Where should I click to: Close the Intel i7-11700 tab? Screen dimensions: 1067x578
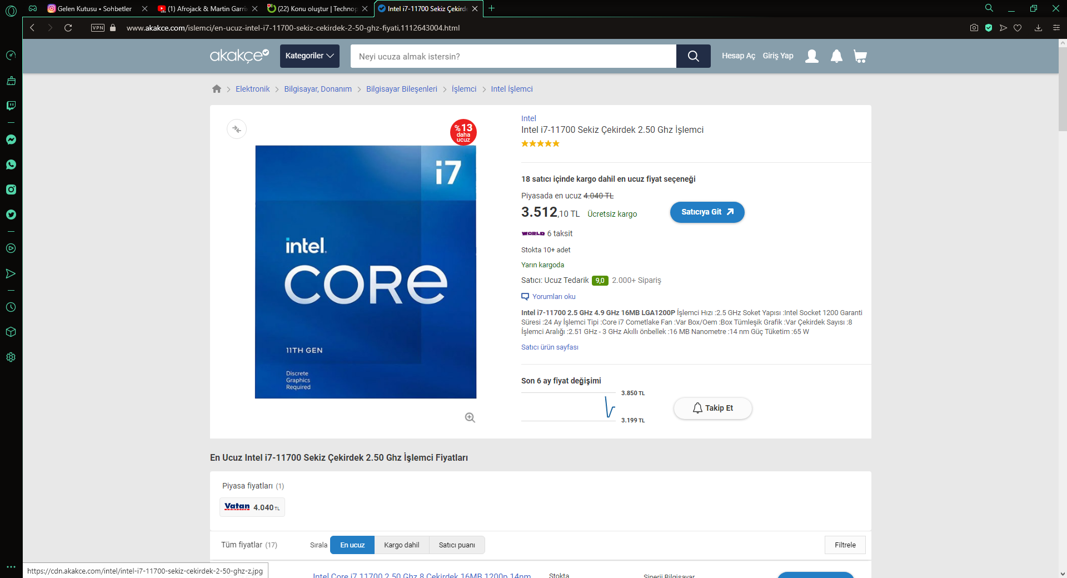475,9
